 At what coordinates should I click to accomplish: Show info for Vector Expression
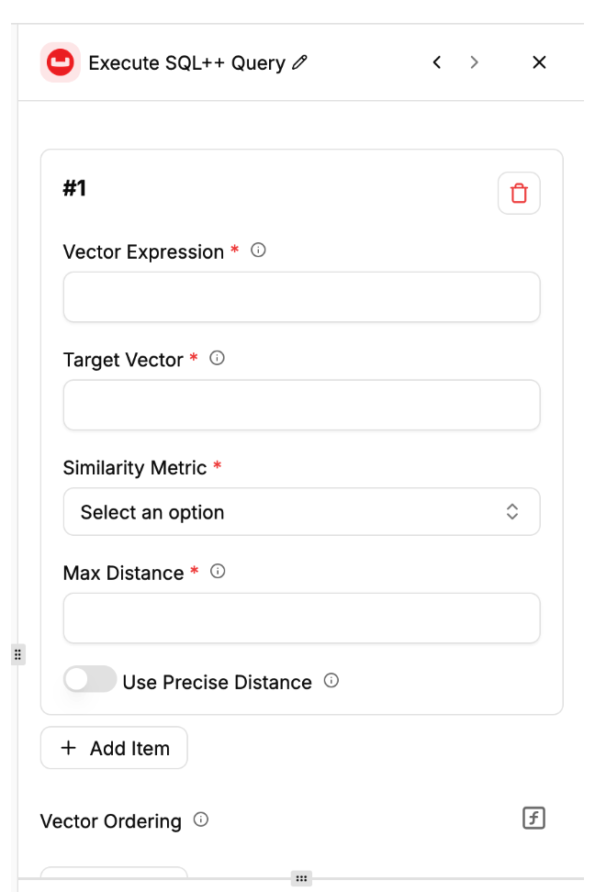(x=259, y=251)
